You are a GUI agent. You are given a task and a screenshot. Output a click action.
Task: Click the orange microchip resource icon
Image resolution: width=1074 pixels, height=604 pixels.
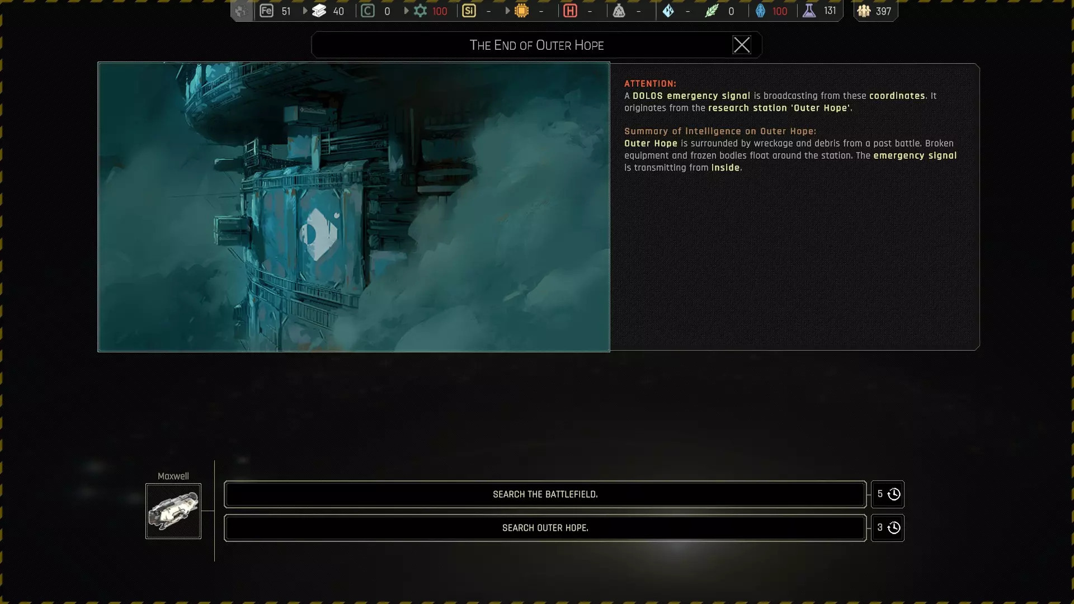pyautogui.click(x=521, y=11)
